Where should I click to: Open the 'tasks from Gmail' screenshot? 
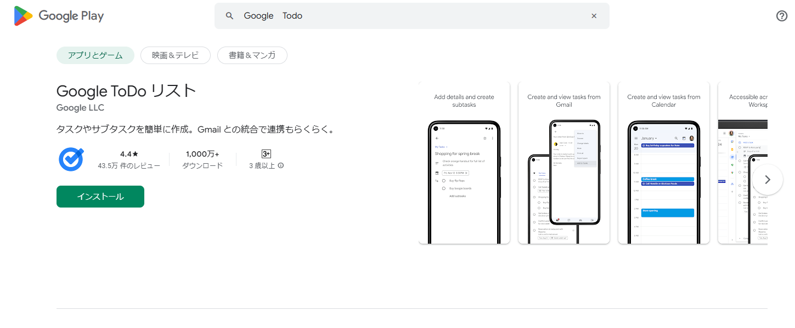click(x=564, y=163)
